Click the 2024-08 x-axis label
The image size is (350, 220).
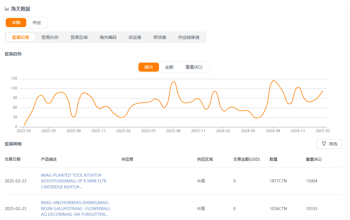tap(273, 131)
